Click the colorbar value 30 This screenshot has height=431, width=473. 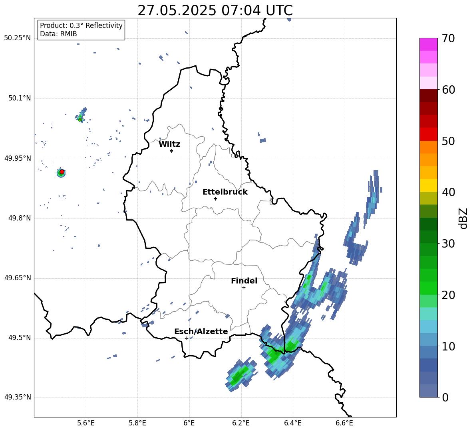pos(449,244)
